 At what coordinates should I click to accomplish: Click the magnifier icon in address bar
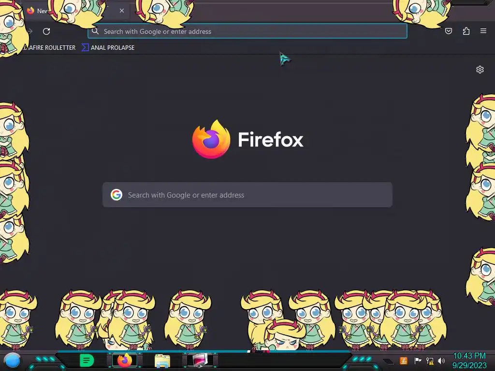click(x=95, y=31)
